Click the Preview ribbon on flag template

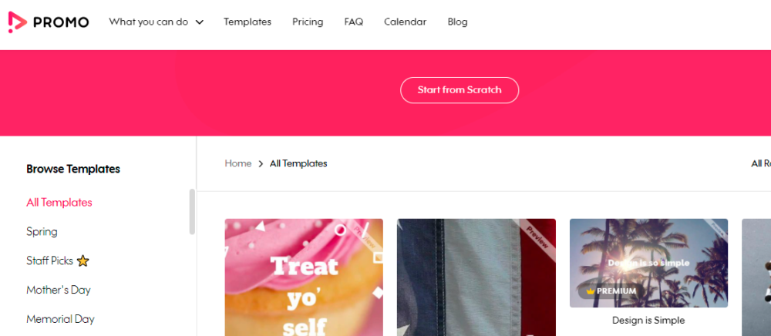click(x=537, y=237)
